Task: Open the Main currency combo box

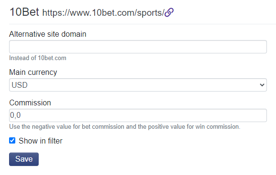Action: pyautogui.click(x=138, y=85)
